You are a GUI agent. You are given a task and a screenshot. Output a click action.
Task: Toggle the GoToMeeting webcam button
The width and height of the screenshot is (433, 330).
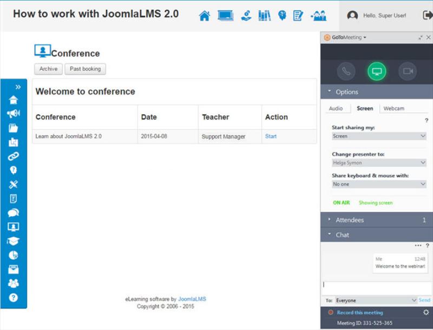coord(408,71)
